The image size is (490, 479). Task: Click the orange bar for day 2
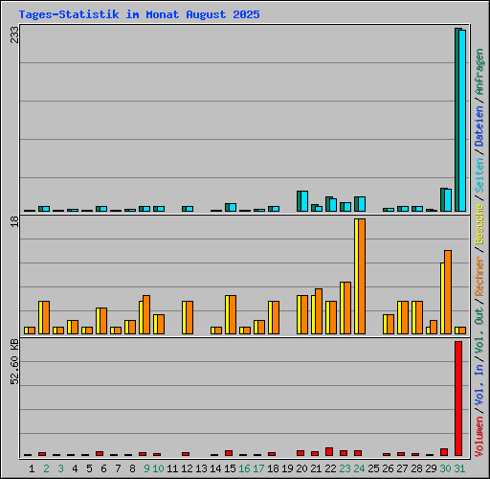tap(46, 317)
